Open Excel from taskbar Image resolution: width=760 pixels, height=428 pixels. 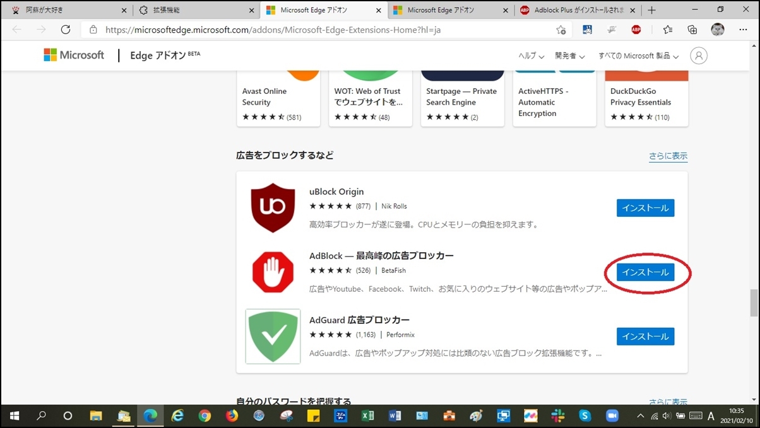368,416
